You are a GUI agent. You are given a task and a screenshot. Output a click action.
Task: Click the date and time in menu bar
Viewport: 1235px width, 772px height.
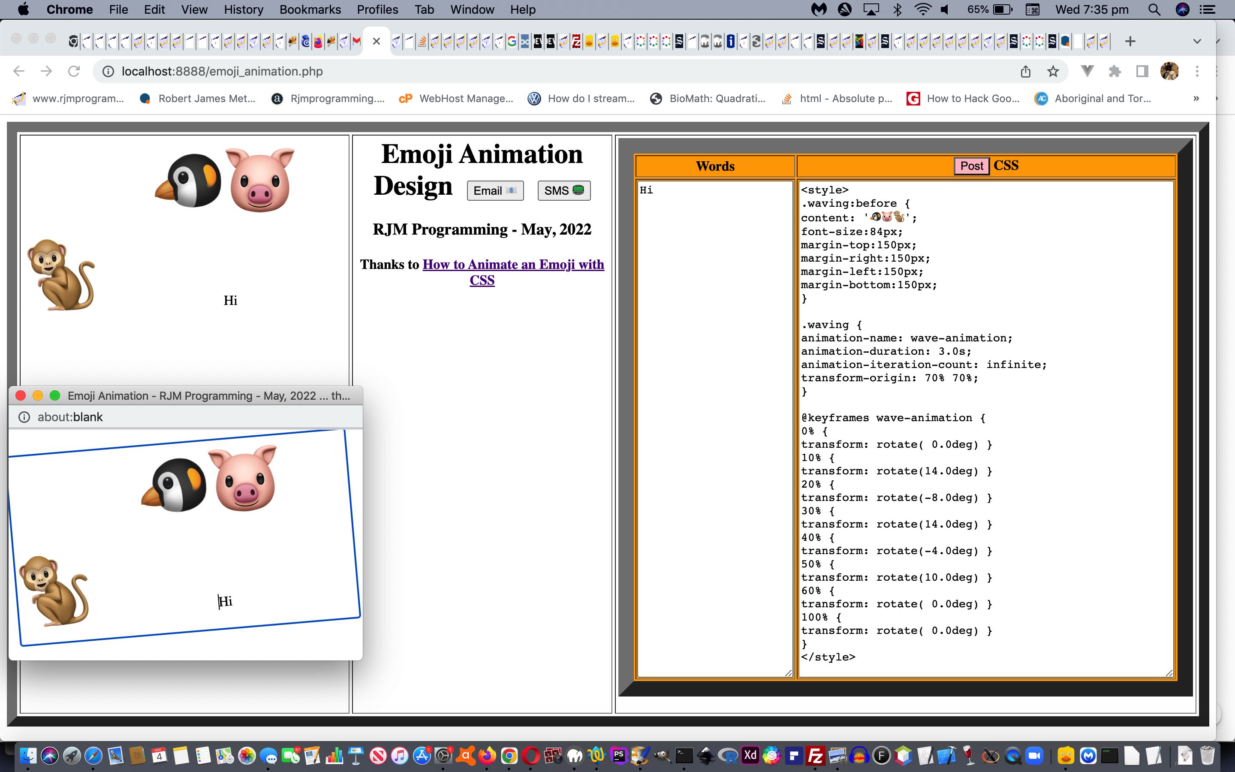point(1092,9)
